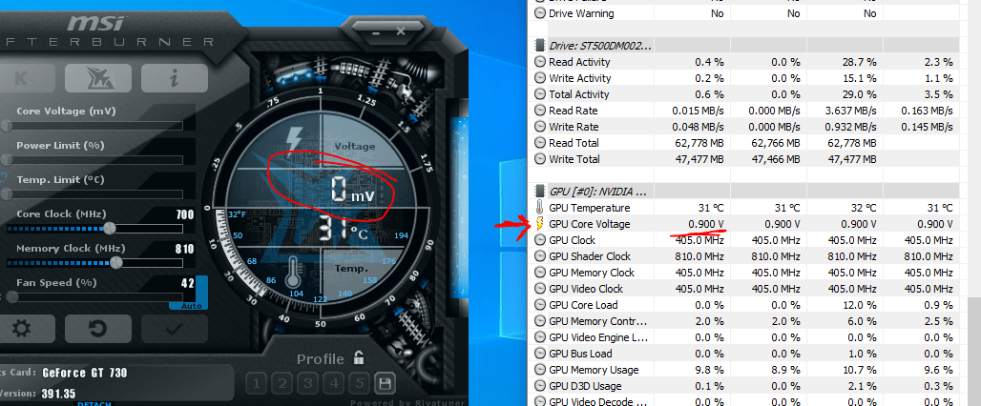Select the Drive: ST500DM002 group header row
The height and width of the screenshot is (406, 981).
pyautogui.click(x=744, y=46)
